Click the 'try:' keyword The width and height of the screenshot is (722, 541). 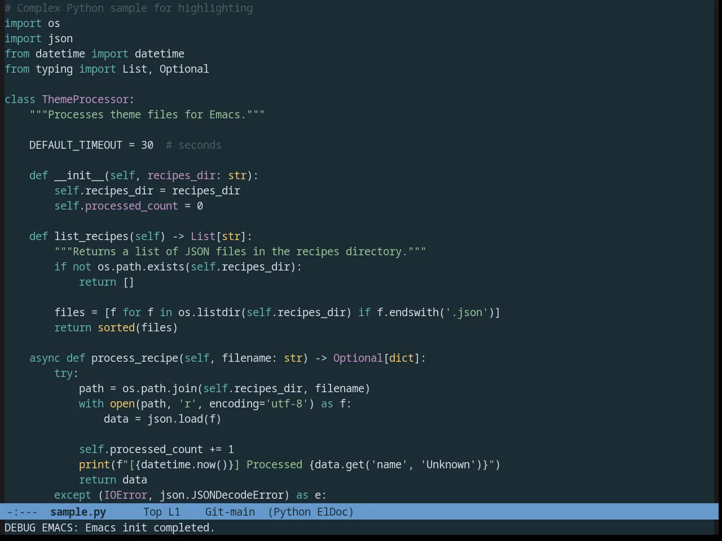point(67,373)
